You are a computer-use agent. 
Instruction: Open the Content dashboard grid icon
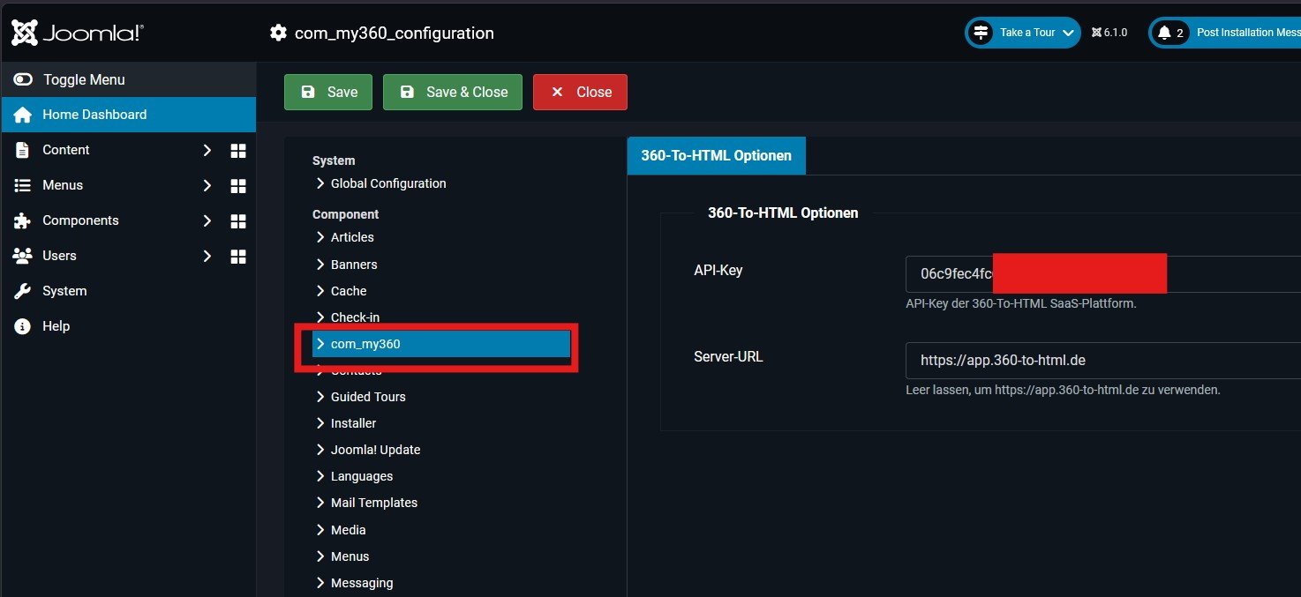click(237, 151)
